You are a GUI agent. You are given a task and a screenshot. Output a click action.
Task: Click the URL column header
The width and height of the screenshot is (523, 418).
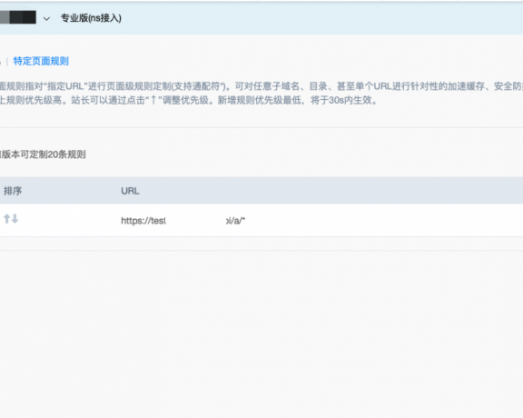(x=130, y=191)
